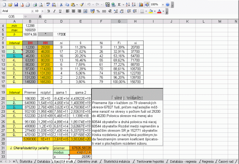Open the Arial font name dropdown
The width and height of the screenshot is (239, 164).
click(x=32, y=11)
